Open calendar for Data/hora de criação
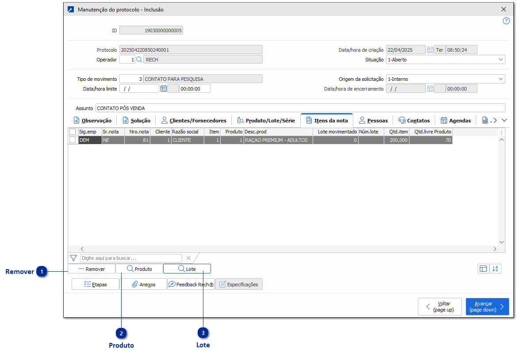Image resolution: width=524 pixels, height=357 pixels. click(430, 50)
